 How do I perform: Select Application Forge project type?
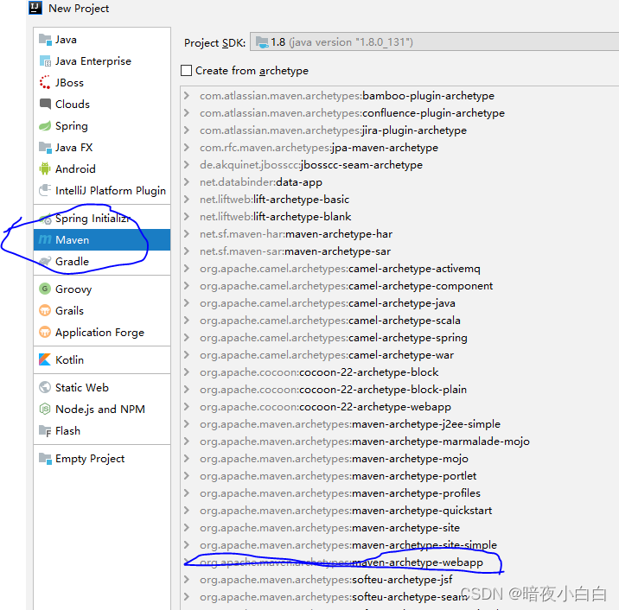point(102,333)
